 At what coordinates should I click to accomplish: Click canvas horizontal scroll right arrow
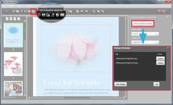click(124, 98)
